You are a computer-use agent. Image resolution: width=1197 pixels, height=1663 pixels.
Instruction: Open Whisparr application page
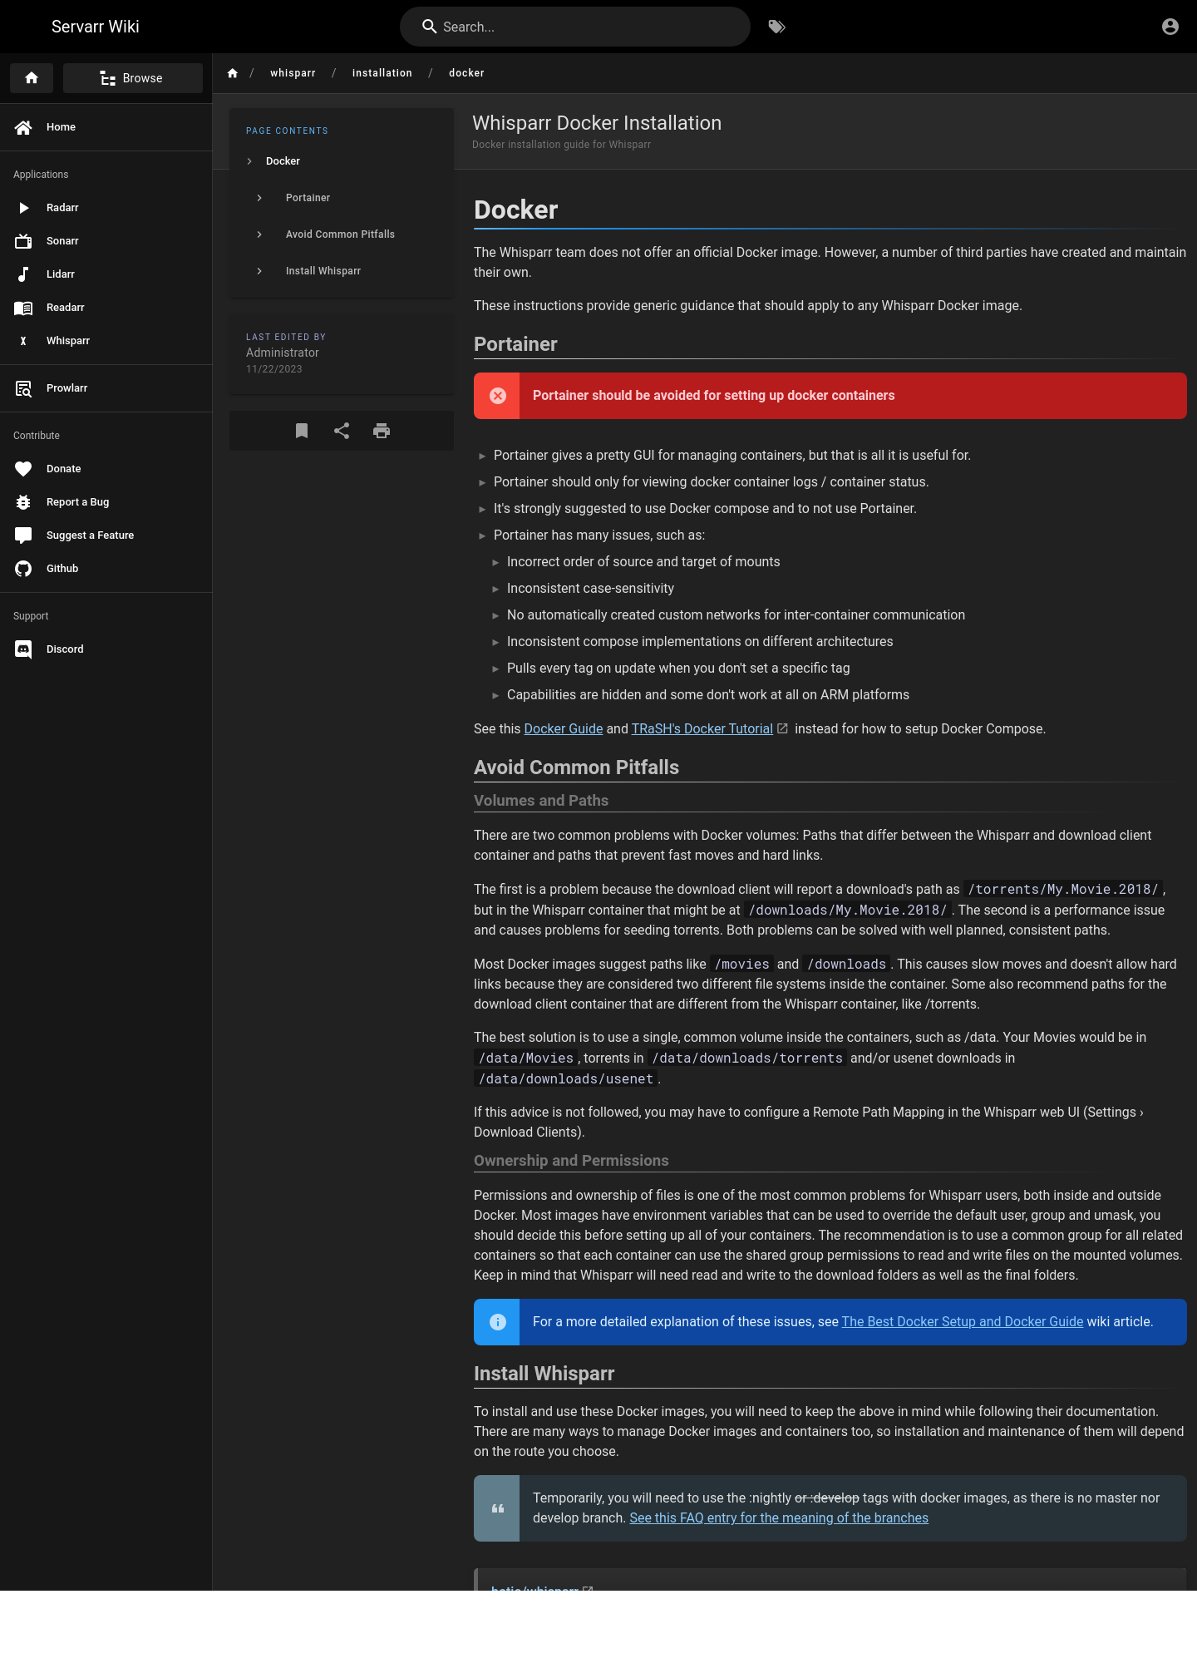pos(106,341)
